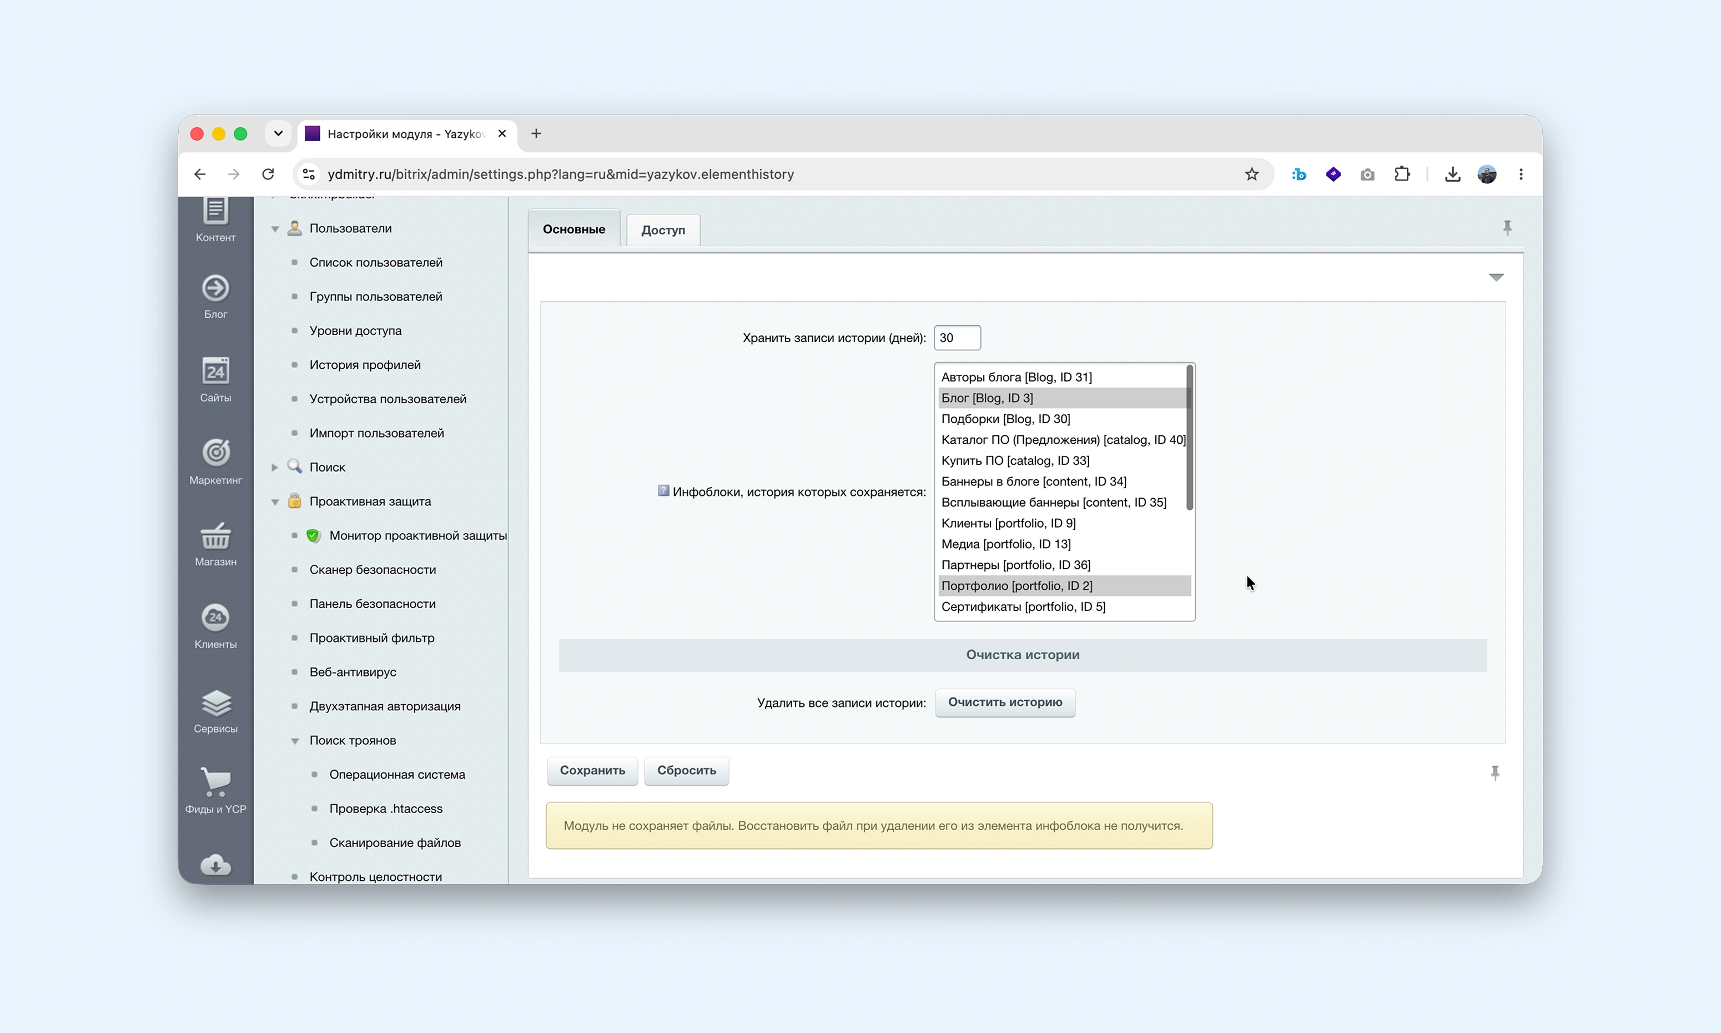1721x1033 pixels.
Task: Bookmark this page with the star icon
Action: [1251, 174]
